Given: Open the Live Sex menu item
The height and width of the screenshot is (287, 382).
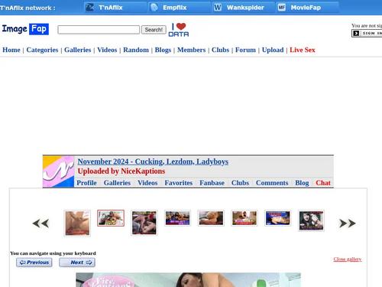Looking at the screenshot, I should click(303, 50).
